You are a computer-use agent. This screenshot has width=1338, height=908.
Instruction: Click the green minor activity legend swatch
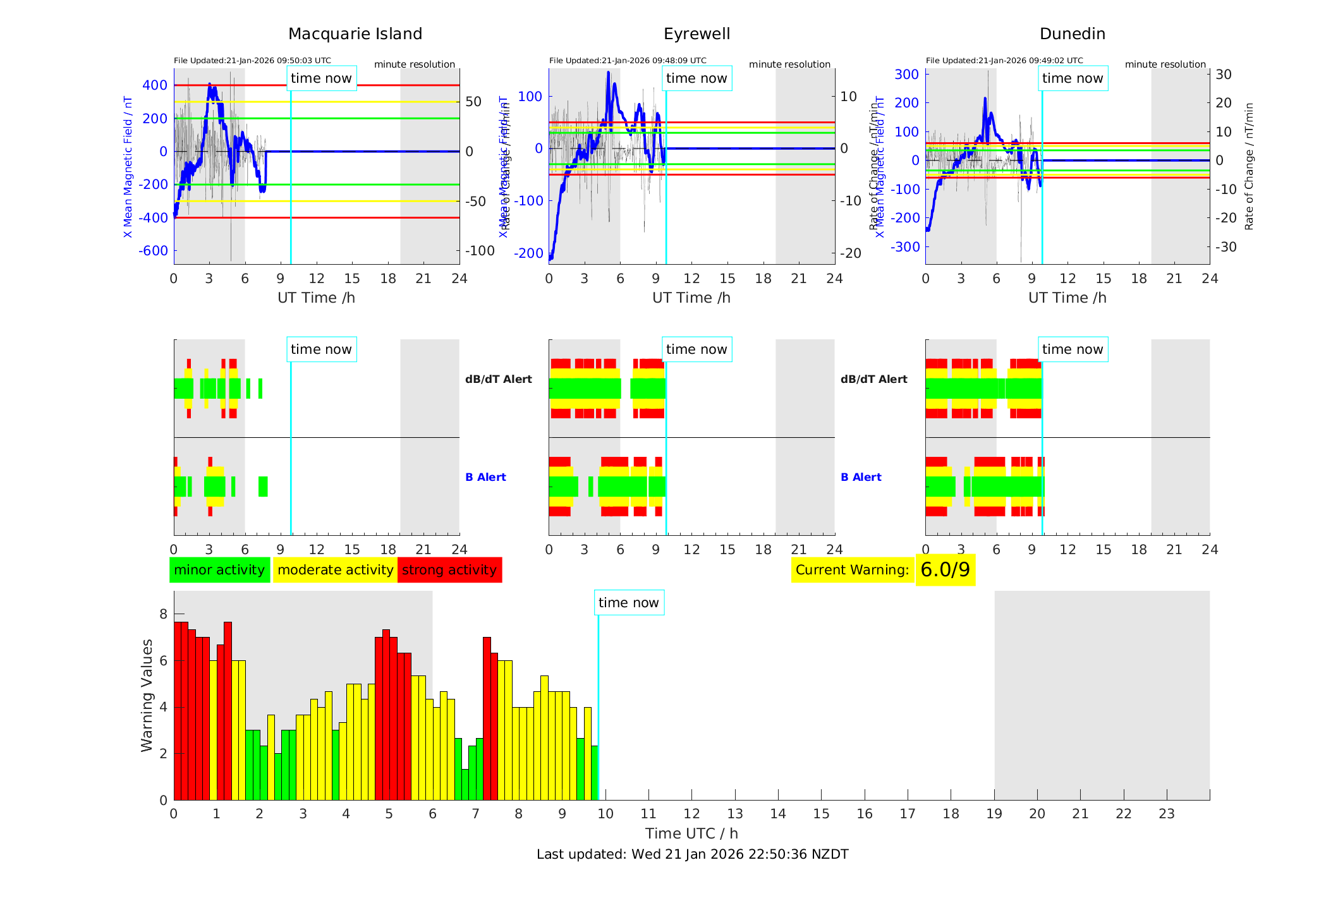[x=219, y=570]
